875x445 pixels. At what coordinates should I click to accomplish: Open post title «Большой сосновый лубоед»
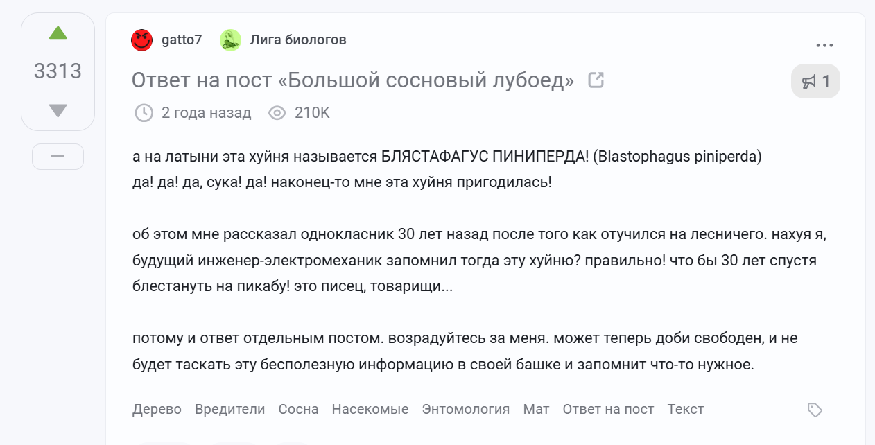tap(353, 81)
